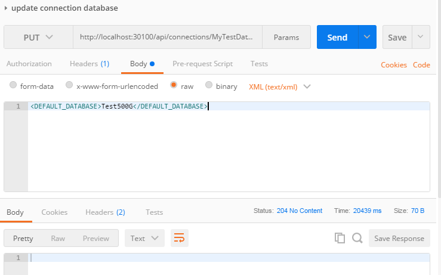Image resolution: width=441 pixels, height=275 pixels.
Task: Open the Pre-request Script tab
Action: pyautogui.click(x=202, y=64)
